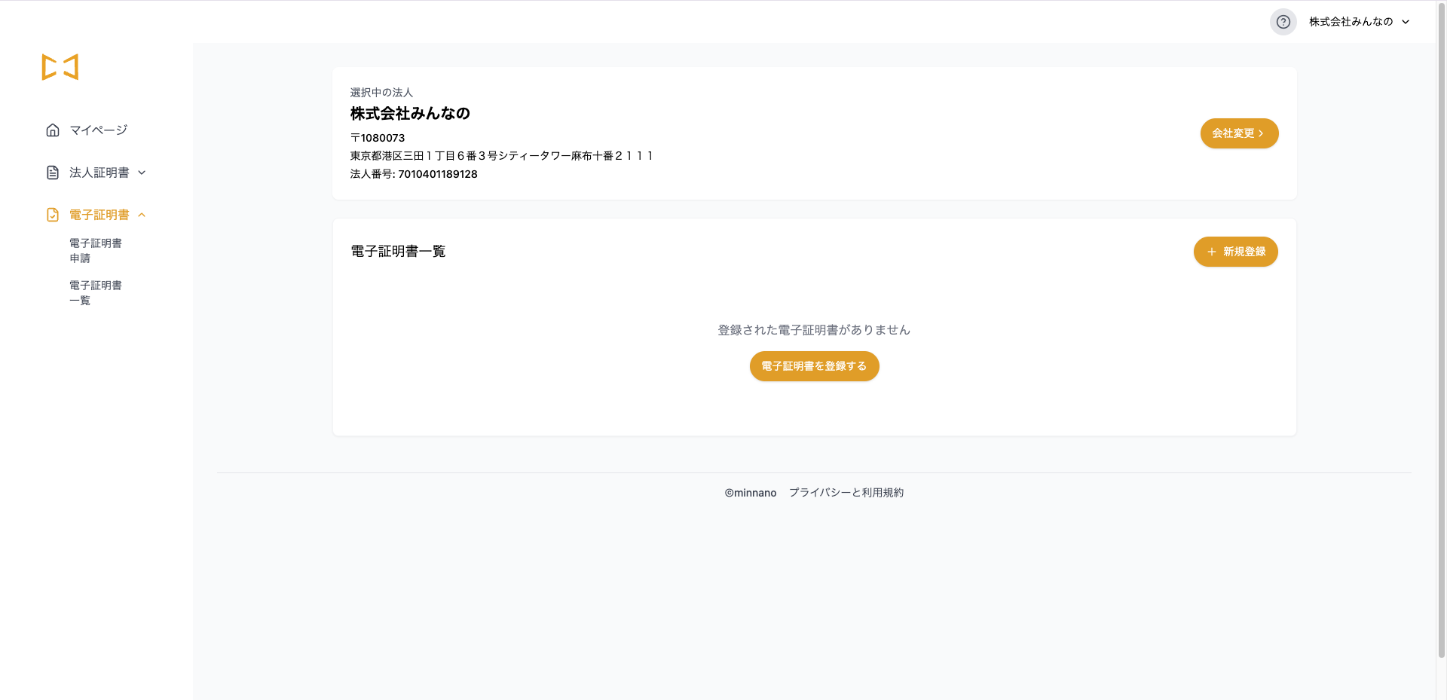Viewport: 1447px width, 700px height.
Task: Select the 電子証明書 menu heading
Action: pos(99,215)
